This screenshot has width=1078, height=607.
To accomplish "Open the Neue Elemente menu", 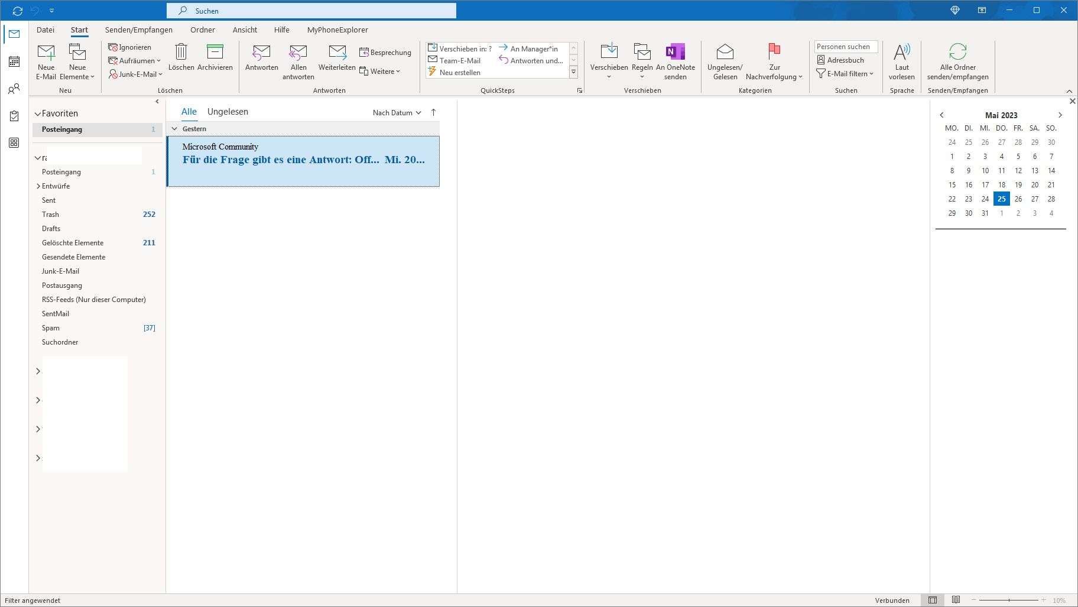I will pos(77,61).
